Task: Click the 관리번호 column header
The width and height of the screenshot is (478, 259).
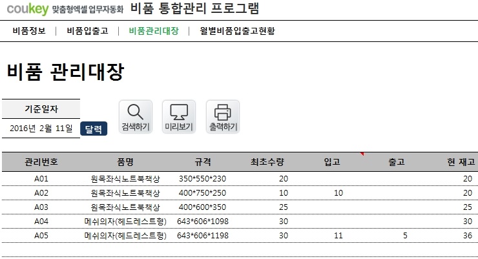Action: (x=41, y=162)
